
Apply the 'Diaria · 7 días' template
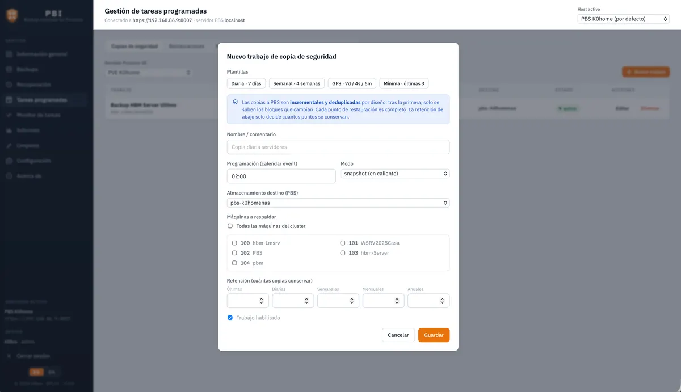pyautogui.click(x=246, y=83)
